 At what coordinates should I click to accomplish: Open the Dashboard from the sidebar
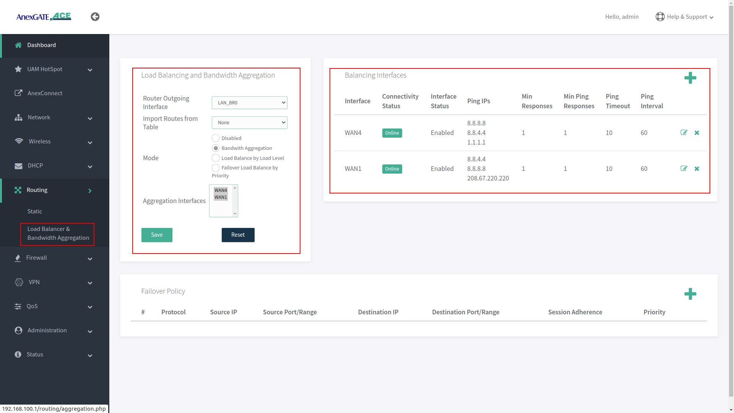[42, 45]
